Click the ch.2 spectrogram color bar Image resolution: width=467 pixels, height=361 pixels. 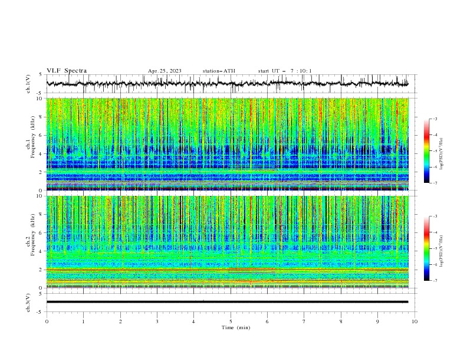[x=427, y=248]
